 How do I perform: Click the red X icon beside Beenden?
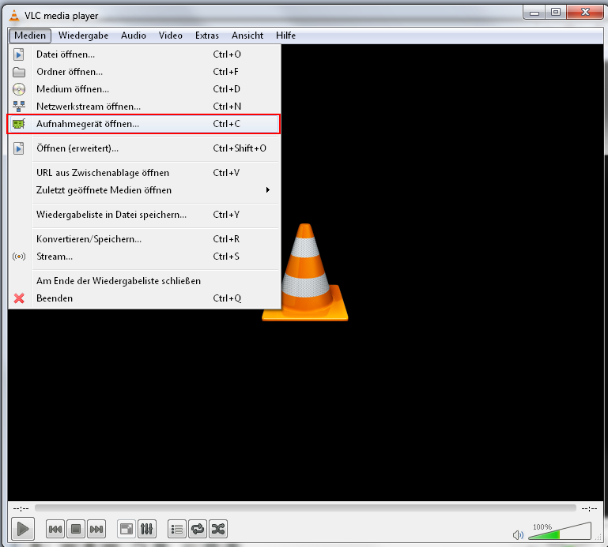[x=19, y=298]
